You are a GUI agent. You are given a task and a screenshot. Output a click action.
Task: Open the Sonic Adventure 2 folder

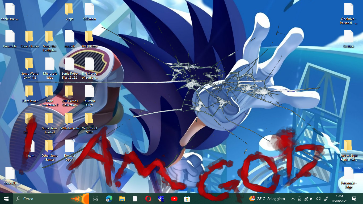[x=50, y=96]
